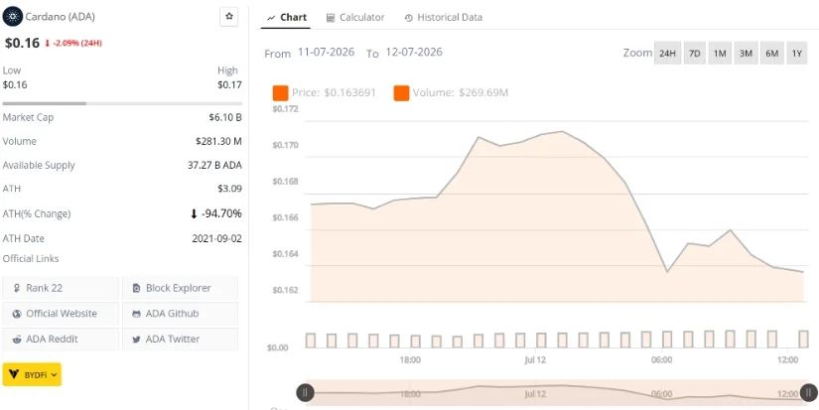Open the ADA Github link
The height and width of the screenshot is (410, 819).
(180, 314)
